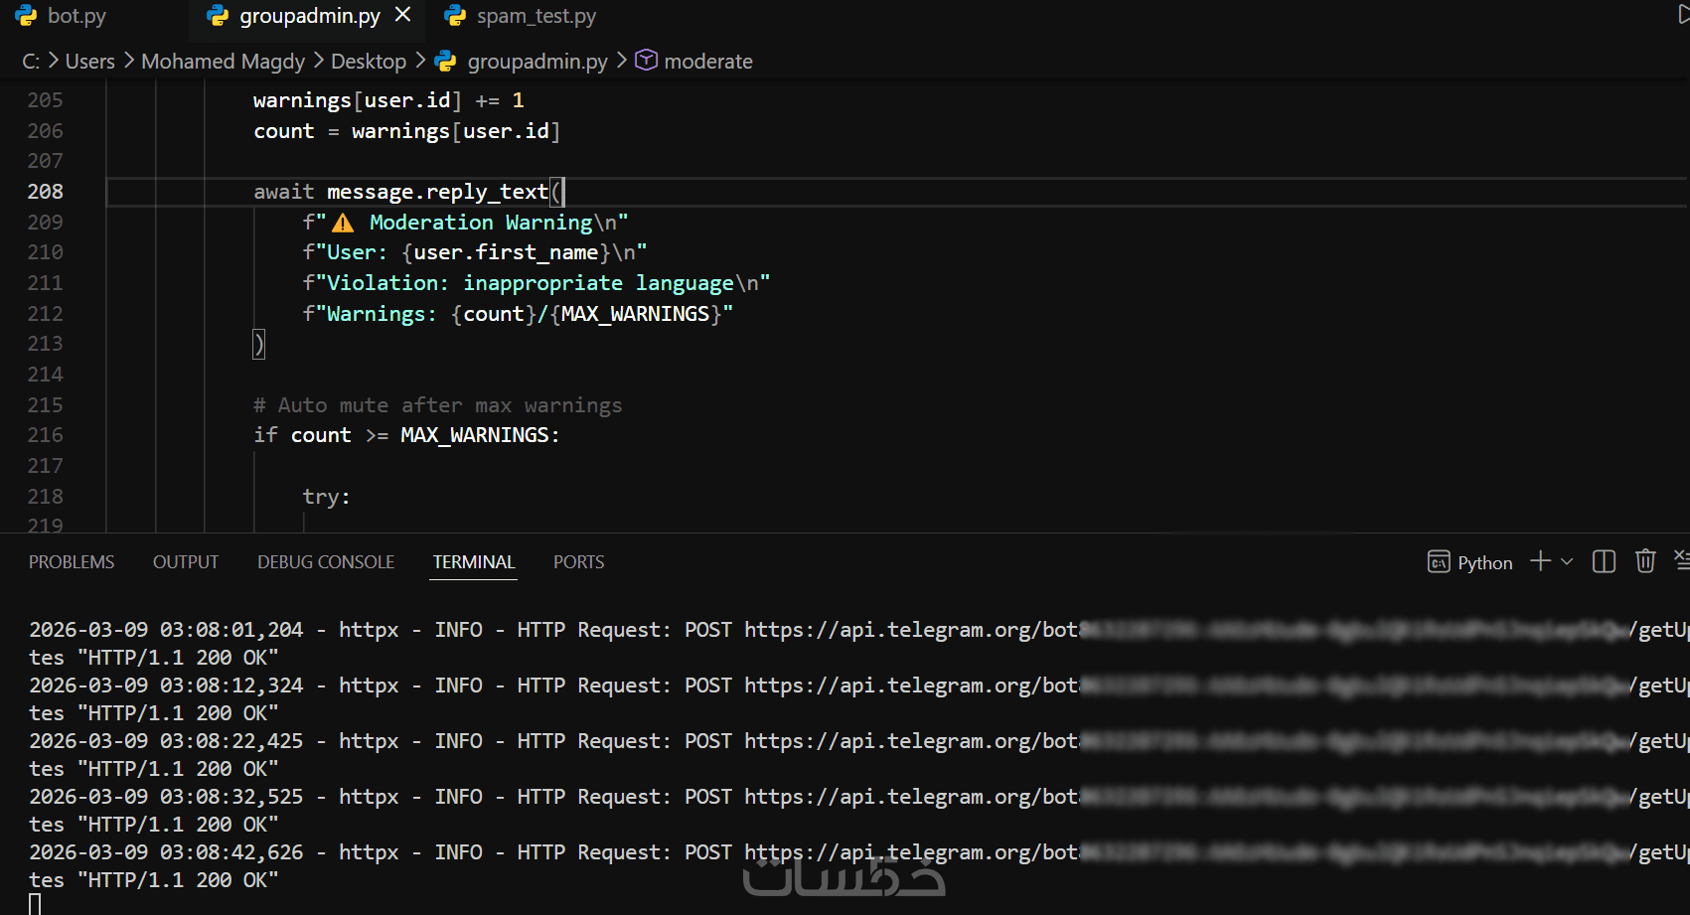1690x915 pixels.
Task: Expand the Desktop breadcrumb folder
Action: point(368,62)
